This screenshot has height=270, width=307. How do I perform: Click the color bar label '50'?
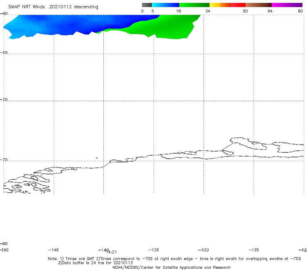245,11
